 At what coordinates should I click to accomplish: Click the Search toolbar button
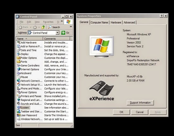54,27
